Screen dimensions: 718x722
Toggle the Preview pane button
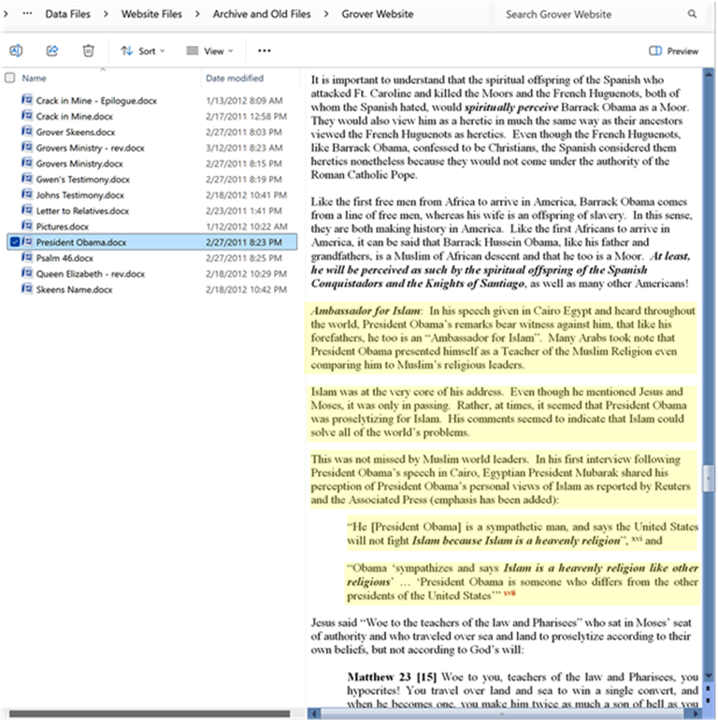[x=674, y=51]
